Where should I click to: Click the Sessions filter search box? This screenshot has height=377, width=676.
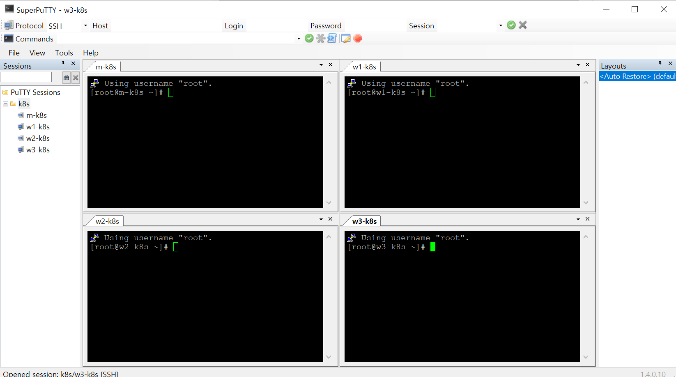click(26, 77)
